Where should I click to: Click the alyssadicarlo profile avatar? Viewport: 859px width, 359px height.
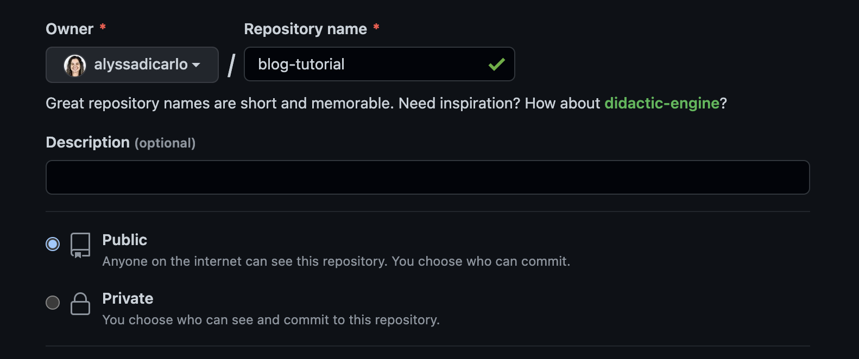coord(75,65)
